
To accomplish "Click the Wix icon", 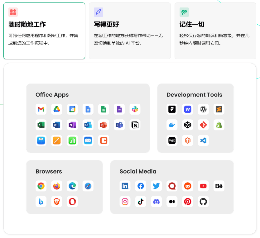I will 172,140.
